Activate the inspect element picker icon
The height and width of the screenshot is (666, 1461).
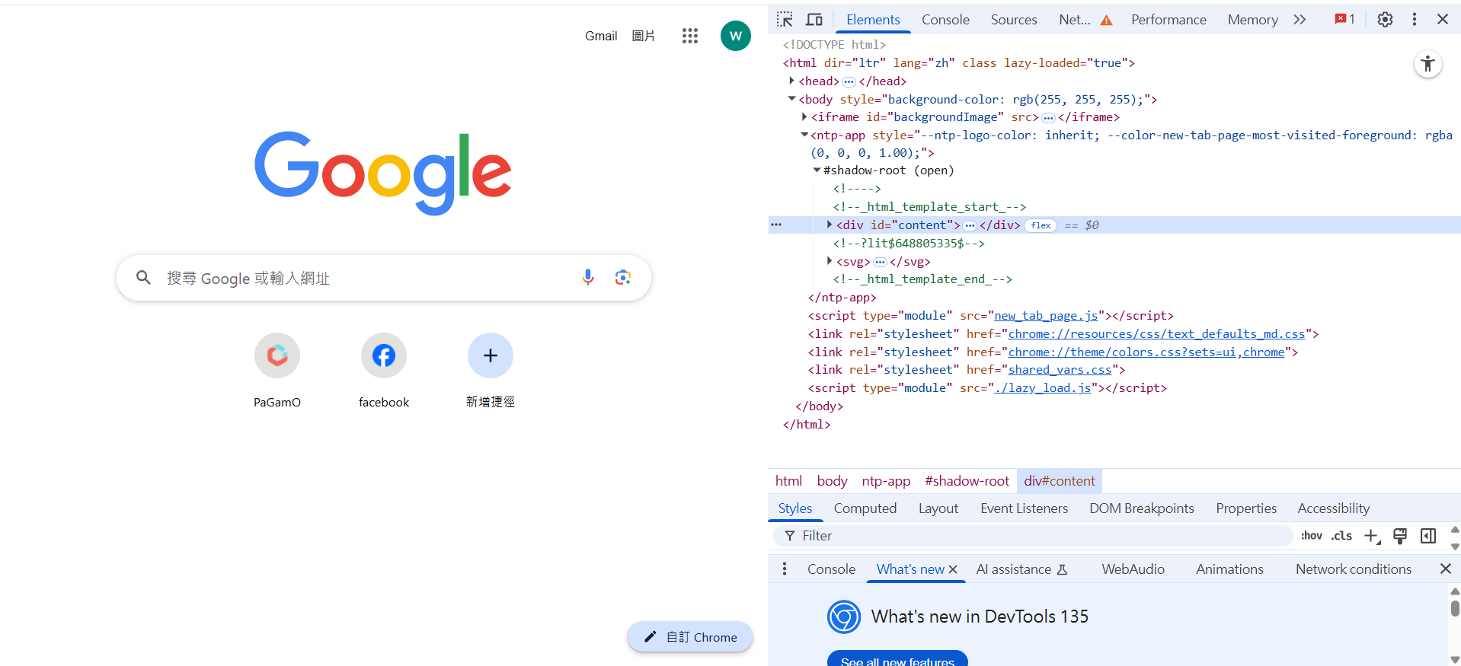coord(785,20)
